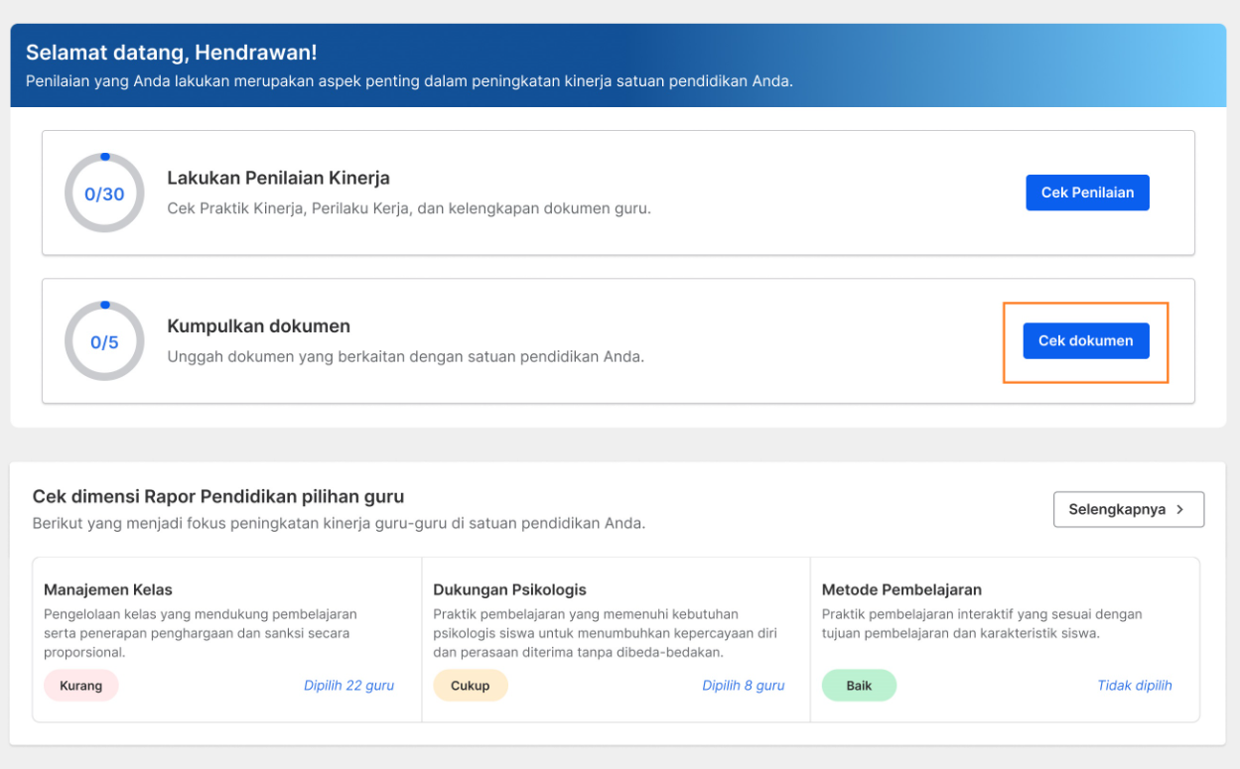Click the Lakukan Penilaian Kinerja heading

pyautogui.click(x=278, y=179)
